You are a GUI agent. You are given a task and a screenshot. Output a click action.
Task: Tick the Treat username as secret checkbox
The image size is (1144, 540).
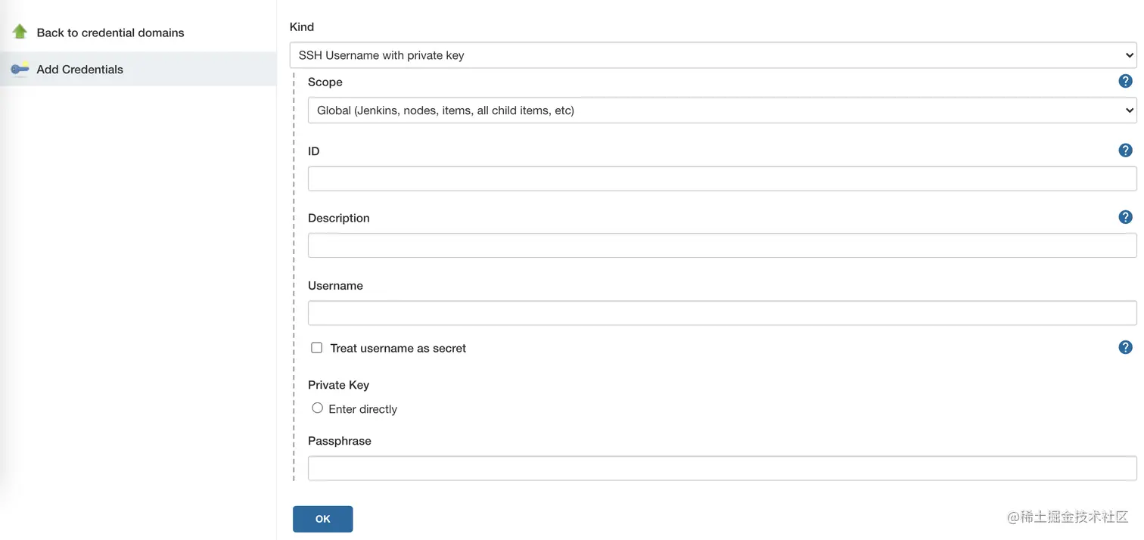[x=317, y=348]
